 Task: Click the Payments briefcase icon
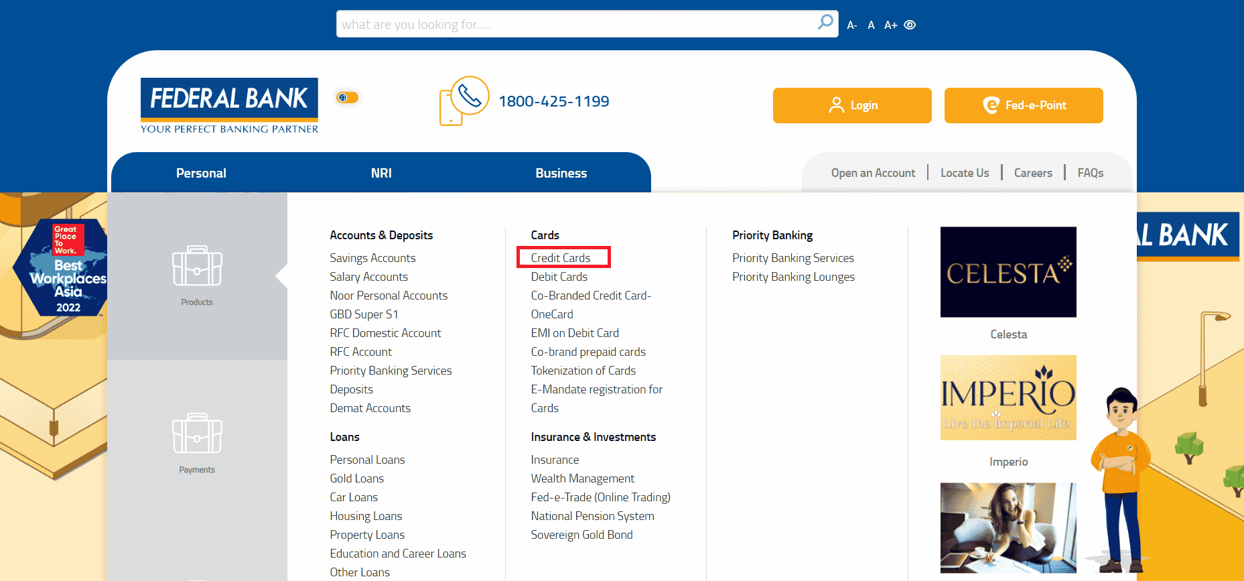pyautogui.click(x=197, y=434)
